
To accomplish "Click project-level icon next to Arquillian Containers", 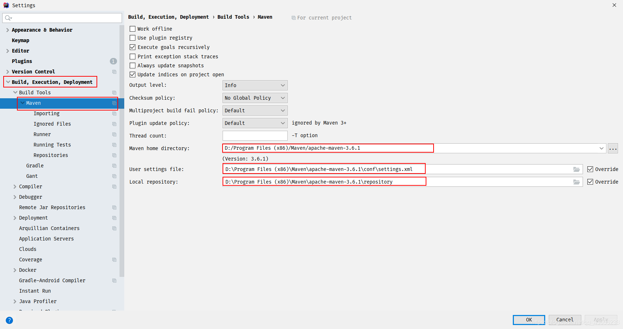I will tap(114, 228).
